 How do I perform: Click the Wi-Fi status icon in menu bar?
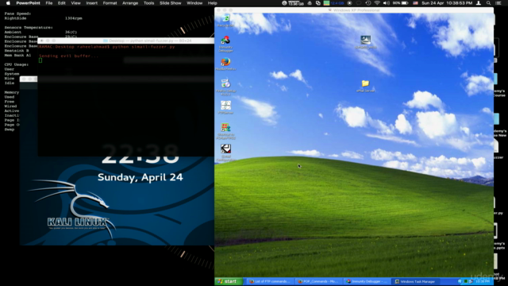pyautogui.click(x=377, y=3)
